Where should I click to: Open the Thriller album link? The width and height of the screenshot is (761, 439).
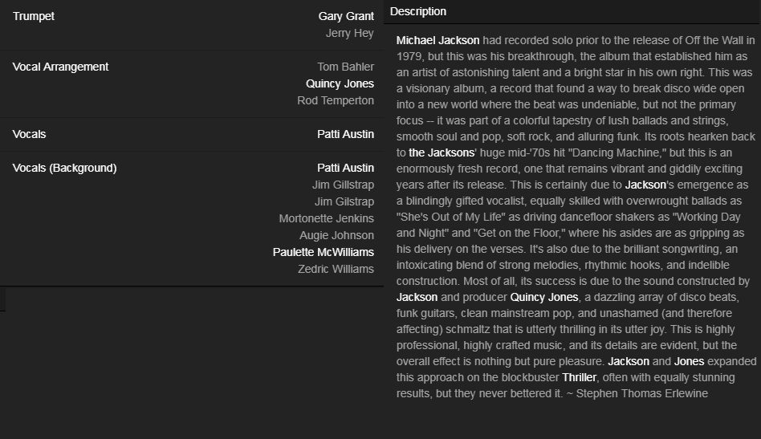pos(579,377)
